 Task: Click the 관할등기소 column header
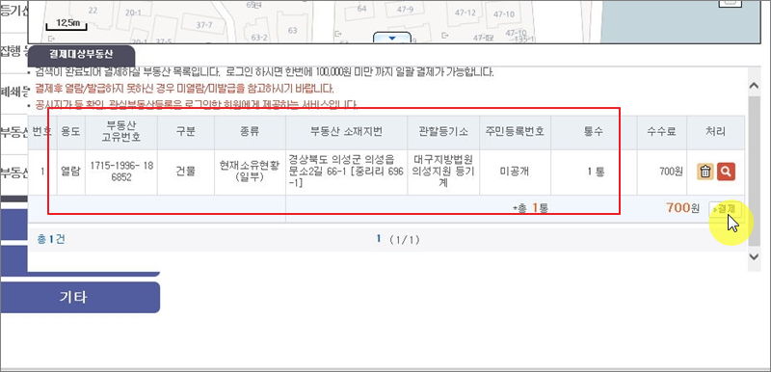click(x=443, y=132)
